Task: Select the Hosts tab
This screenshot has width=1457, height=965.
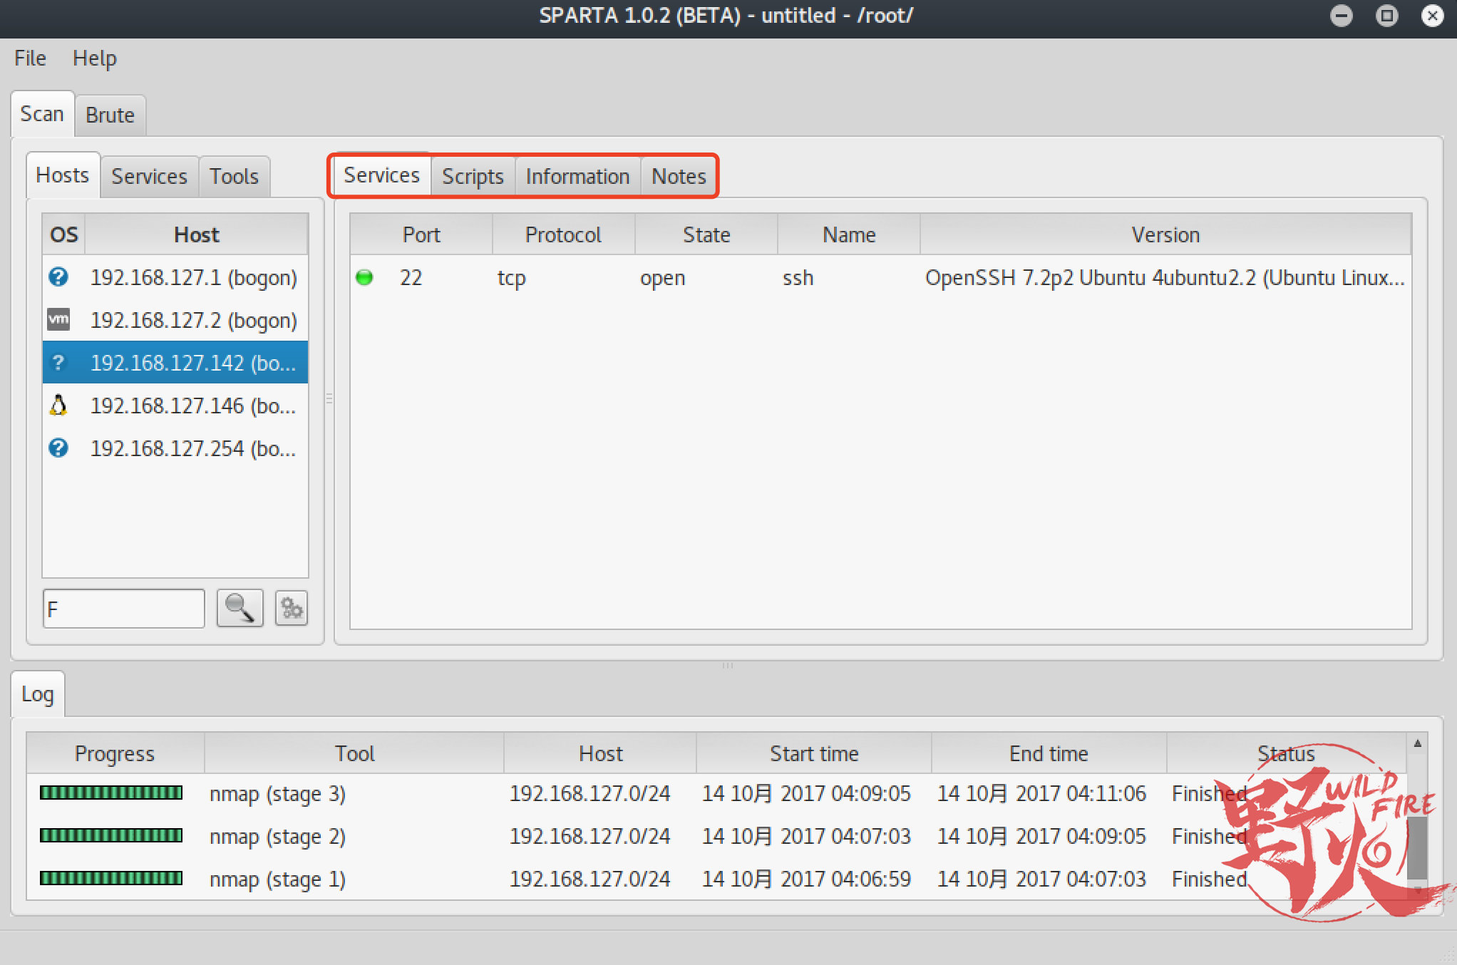Action: coord(63,175)
